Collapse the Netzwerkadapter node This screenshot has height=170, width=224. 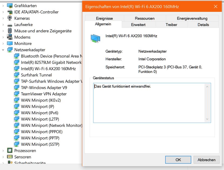point(3,50)
